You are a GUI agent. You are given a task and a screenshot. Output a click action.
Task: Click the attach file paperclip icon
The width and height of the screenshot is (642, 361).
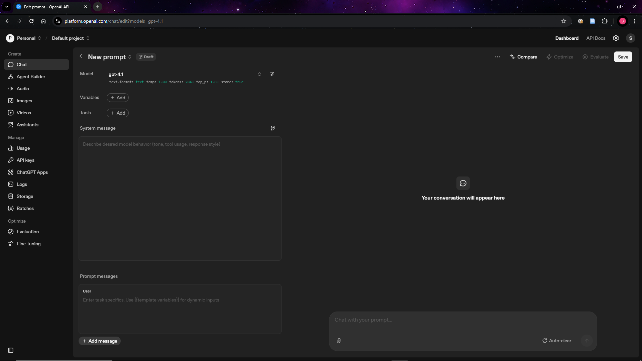point(339,341)
